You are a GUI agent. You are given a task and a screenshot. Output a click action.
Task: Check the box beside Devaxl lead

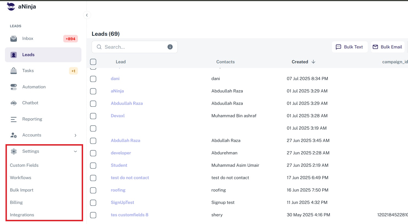click(93, 116)
